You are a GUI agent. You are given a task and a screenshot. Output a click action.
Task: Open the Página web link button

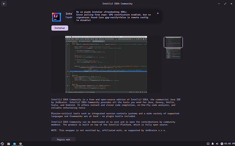click(x=63, y=140)
